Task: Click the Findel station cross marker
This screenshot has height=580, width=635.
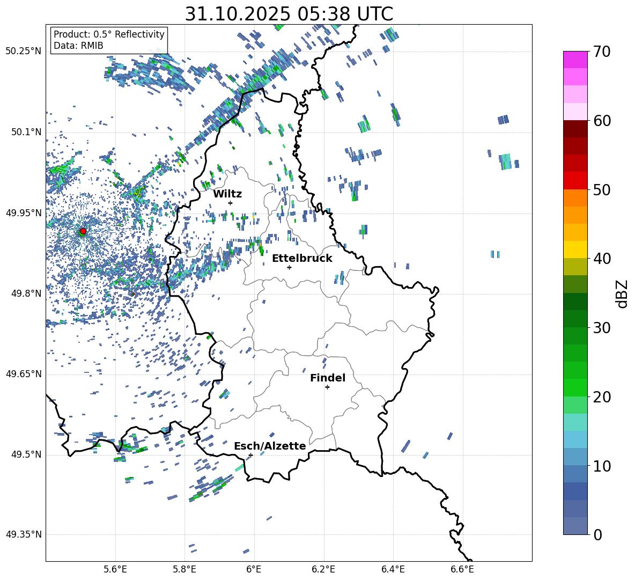Action: click(327, 387)
